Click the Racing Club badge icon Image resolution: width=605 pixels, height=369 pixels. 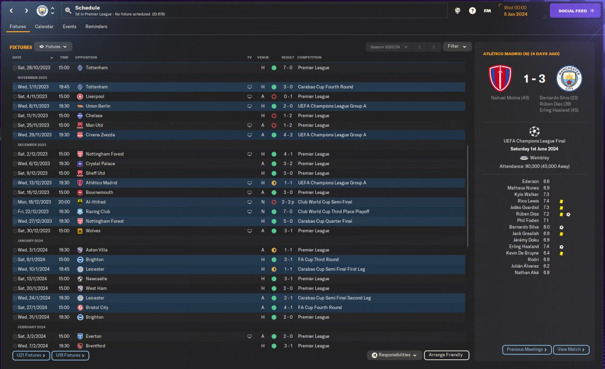(x=80, y=211)
